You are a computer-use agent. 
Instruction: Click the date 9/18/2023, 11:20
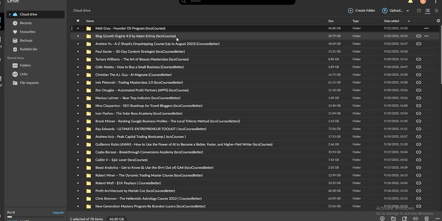point(396,144)
